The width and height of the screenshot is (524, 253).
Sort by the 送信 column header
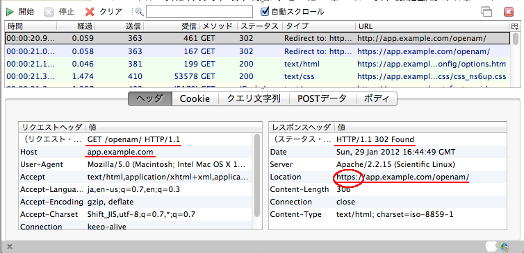click(x=120, y=26)
